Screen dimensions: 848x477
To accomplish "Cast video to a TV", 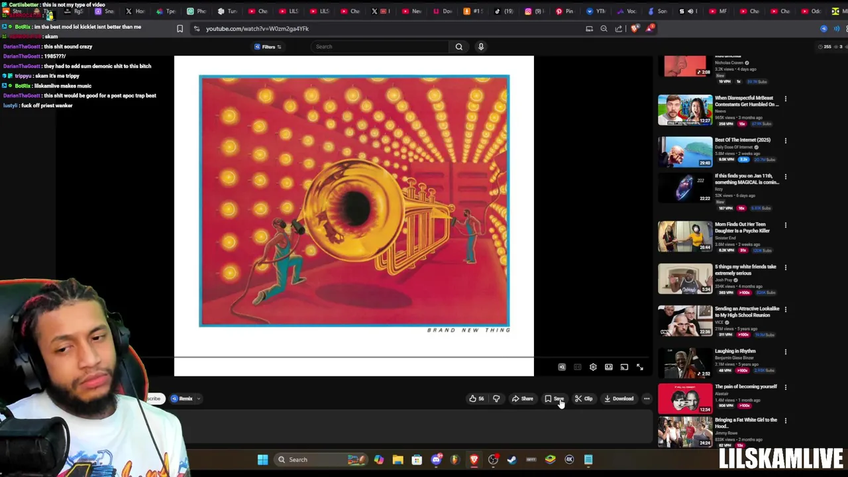I will [624, 367].
